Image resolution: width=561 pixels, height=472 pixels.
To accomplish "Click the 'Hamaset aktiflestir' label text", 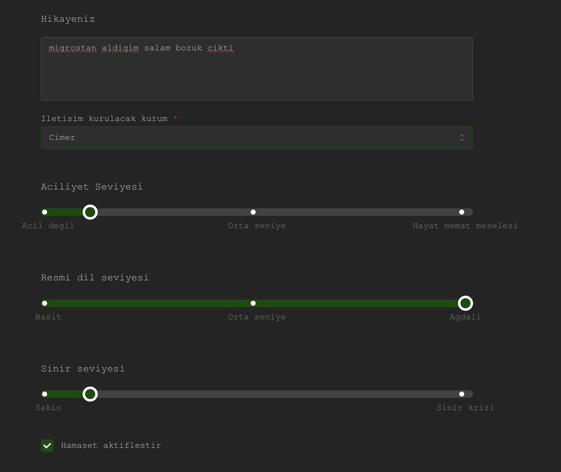I will tap(111, 446).
